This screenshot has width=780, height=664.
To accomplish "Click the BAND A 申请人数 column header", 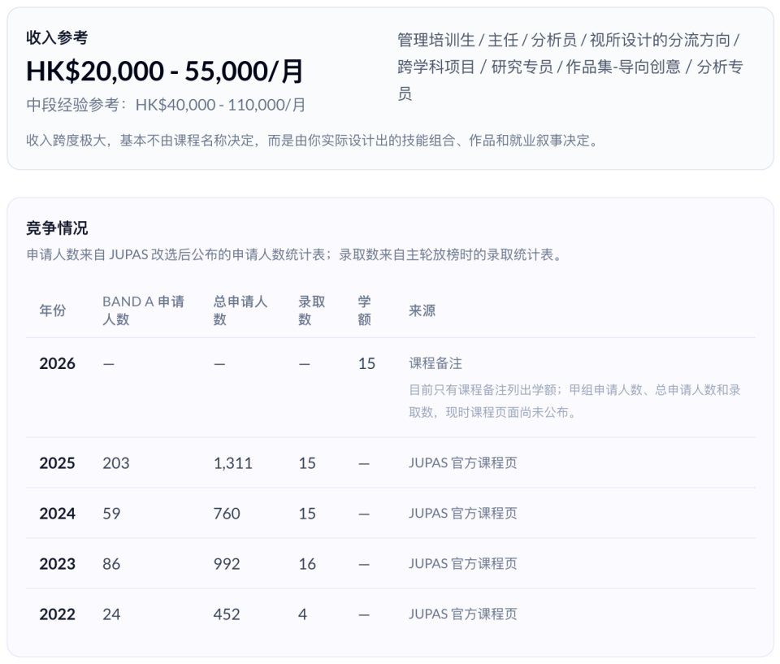I will click(x=143, y=310).
